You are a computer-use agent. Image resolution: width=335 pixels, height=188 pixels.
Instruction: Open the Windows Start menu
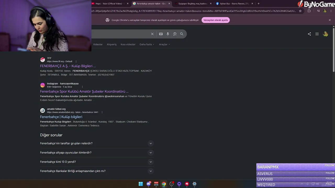click(141, 184)
